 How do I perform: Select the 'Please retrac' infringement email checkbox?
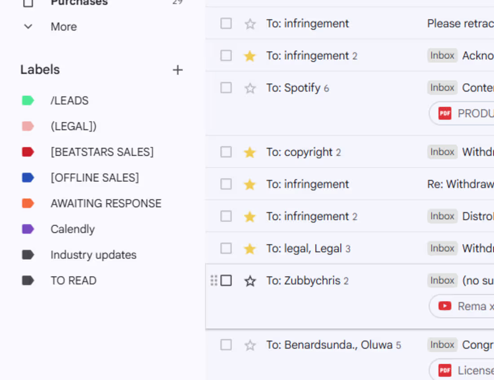pos(226,24)
